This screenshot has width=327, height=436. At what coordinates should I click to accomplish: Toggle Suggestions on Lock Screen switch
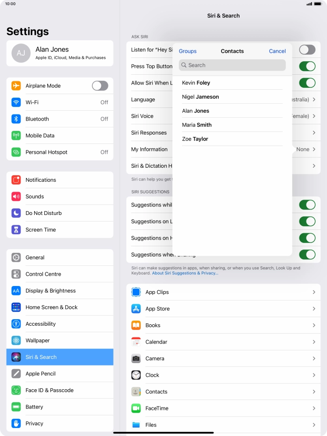tap(307, 222)
